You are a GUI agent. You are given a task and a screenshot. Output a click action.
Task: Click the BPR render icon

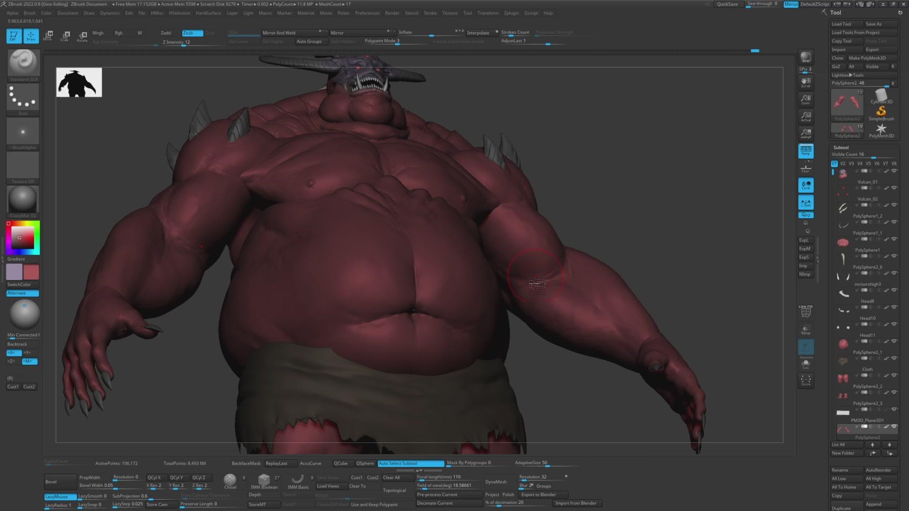(805, 58)
